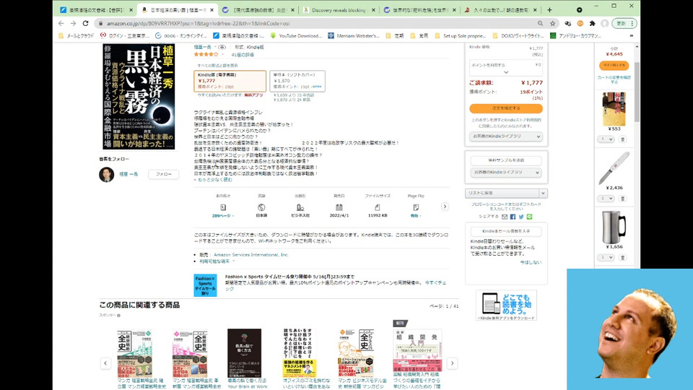Click the page-length book icon
The height and width of the screenshot is (390, 693).
pos(223,207)
